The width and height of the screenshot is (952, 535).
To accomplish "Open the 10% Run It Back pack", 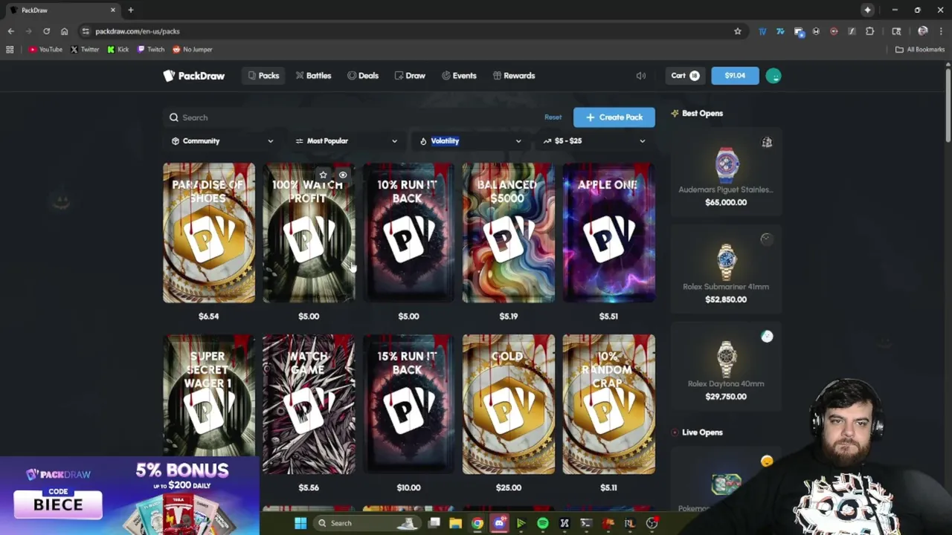I will pyautogui.click(x=408, y=233).
